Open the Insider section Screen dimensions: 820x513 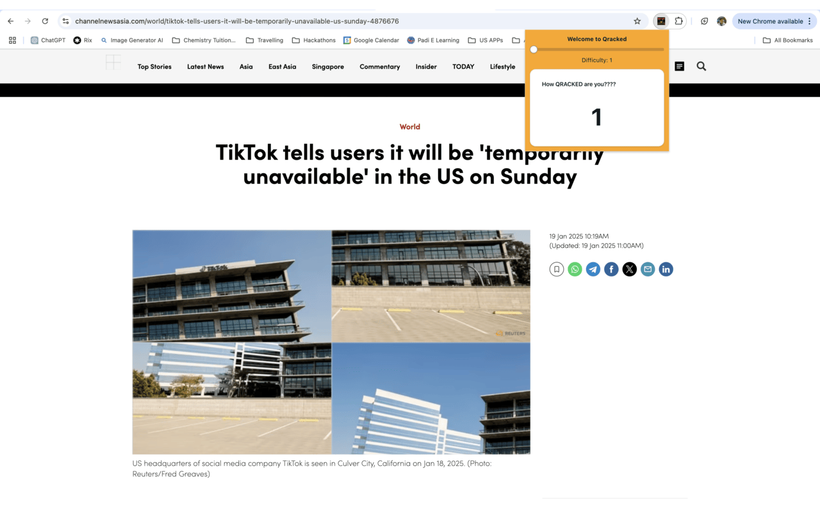coord(426,67)
